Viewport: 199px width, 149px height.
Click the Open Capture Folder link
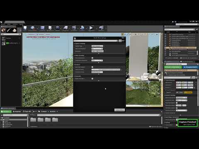click(189, 125)
